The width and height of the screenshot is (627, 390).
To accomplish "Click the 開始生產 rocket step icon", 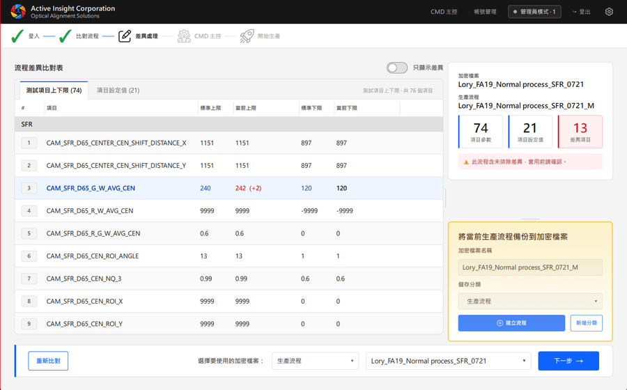I will click(247, 36).
